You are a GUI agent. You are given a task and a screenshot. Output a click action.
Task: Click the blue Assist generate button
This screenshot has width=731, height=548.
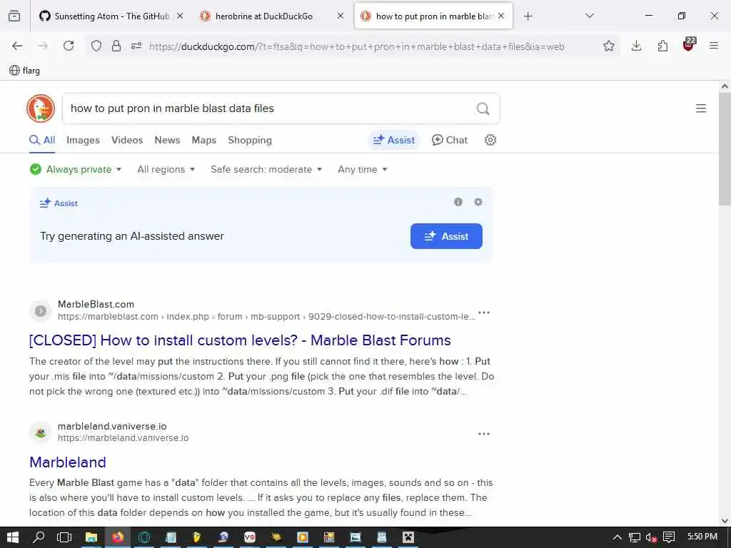[x=446, y=236]
